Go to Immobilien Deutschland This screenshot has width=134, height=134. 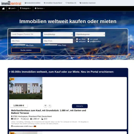53,3
